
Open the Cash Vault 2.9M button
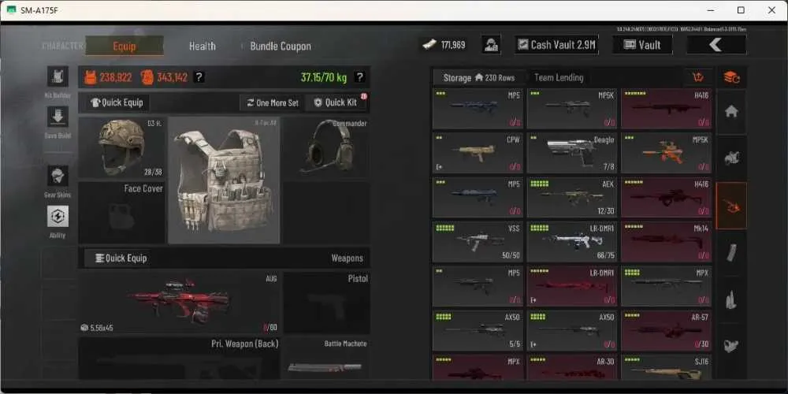point(557,45)
